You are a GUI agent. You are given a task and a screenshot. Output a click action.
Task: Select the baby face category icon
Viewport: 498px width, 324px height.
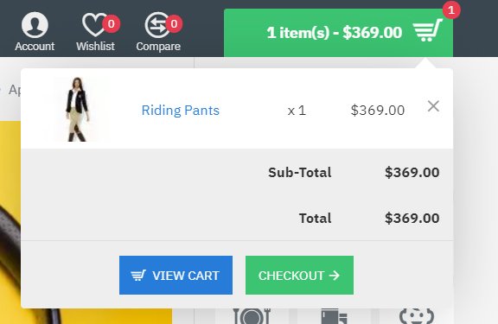click(x=417, y=316)
